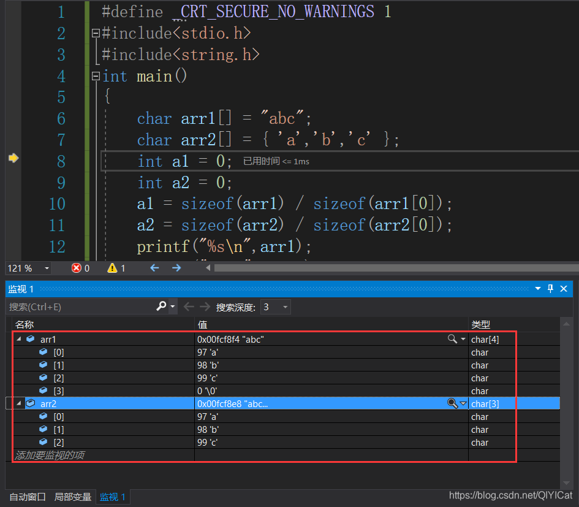Screen dimensions: 579x507
Task: Collapse the main function at line 4
Action: pyautogui.click(x=96, y=77)
